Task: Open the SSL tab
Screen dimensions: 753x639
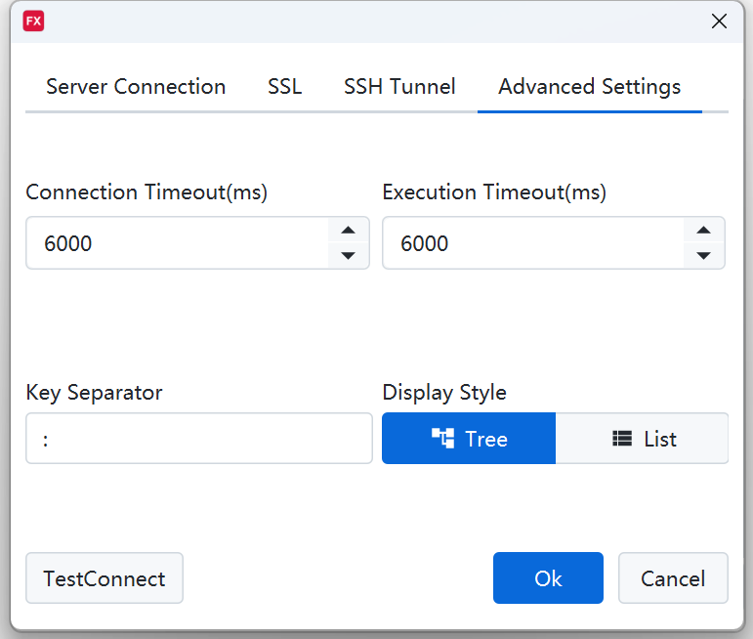Action: [284, 87]
